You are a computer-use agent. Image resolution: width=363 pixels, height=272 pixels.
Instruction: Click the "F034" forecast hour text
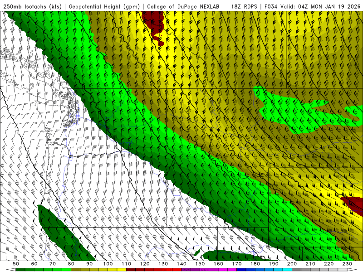[x=271, y=7]
